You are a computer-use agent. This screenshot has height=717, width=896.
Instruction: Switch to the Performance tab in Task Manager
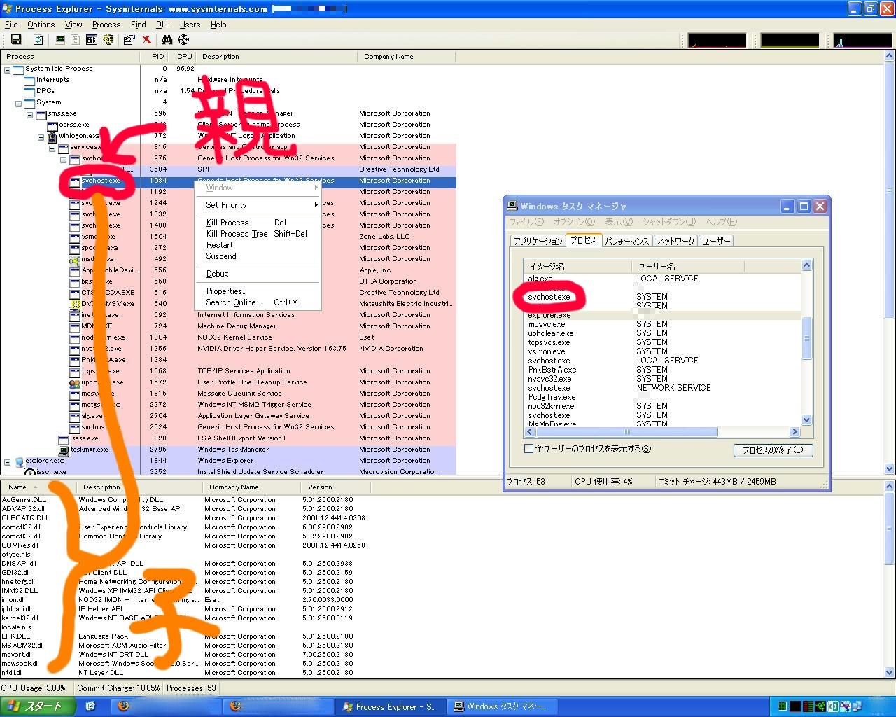click(x=627, y=241)
